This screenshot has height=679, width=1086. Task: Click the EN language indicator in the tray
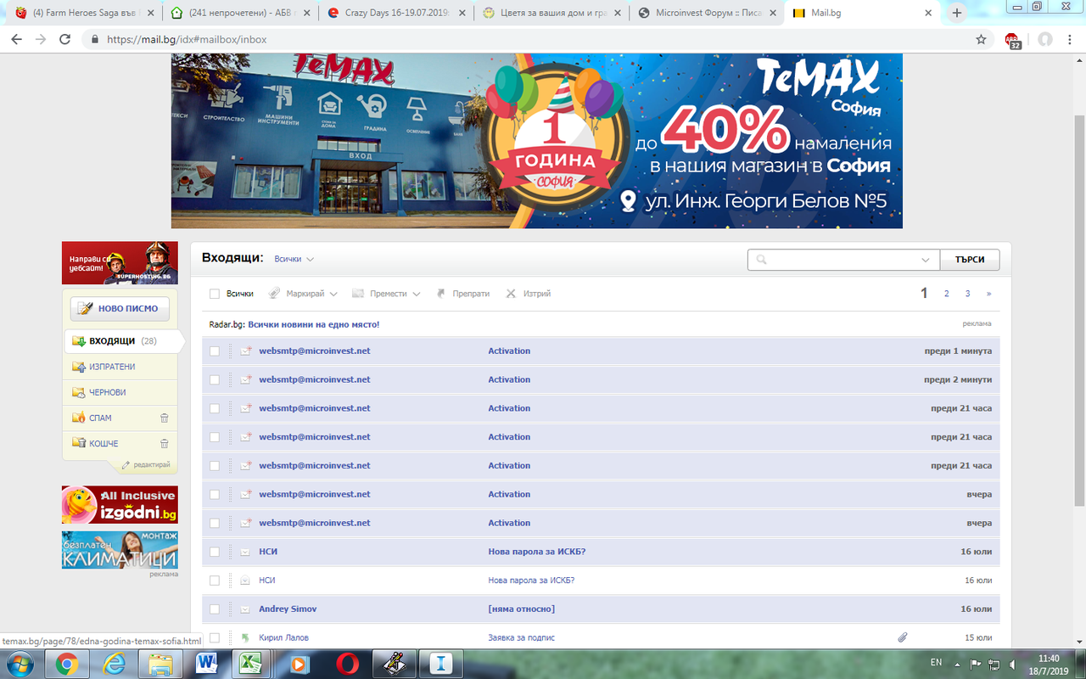pos(936,662)
